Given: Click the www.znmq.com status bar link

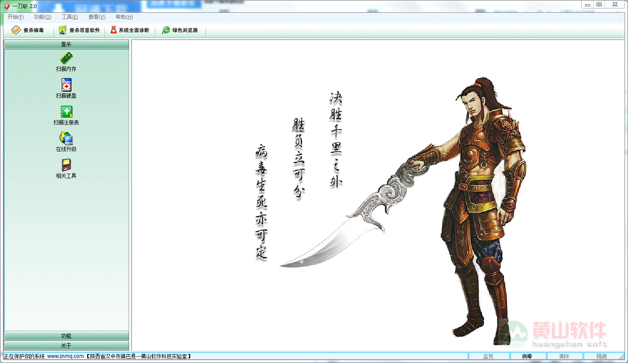Looking at the screenshot, I should [x=66, y=356].
